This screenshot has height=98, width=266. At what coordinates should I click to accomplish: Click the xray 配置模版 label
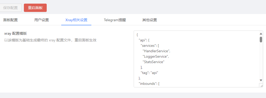click(x=15, y=33)
